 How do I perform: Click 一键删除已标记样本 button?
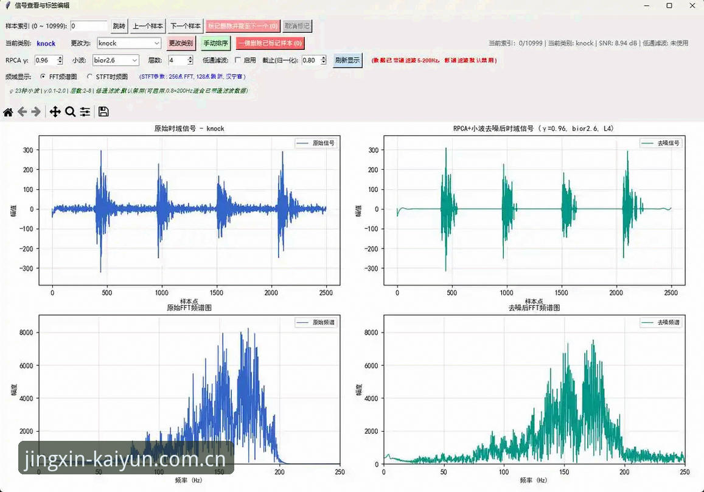click(270, 43)
